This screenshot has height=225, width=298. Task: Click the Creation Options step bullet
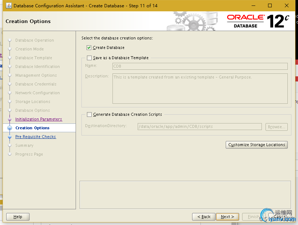tap(10, 128)
